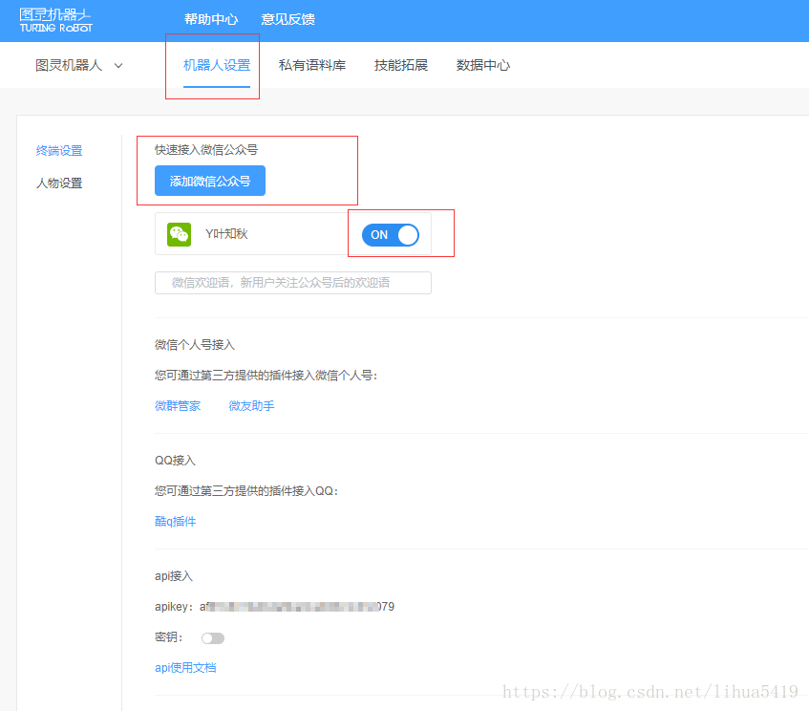Open the 微友助手 link

pos(251,406)
